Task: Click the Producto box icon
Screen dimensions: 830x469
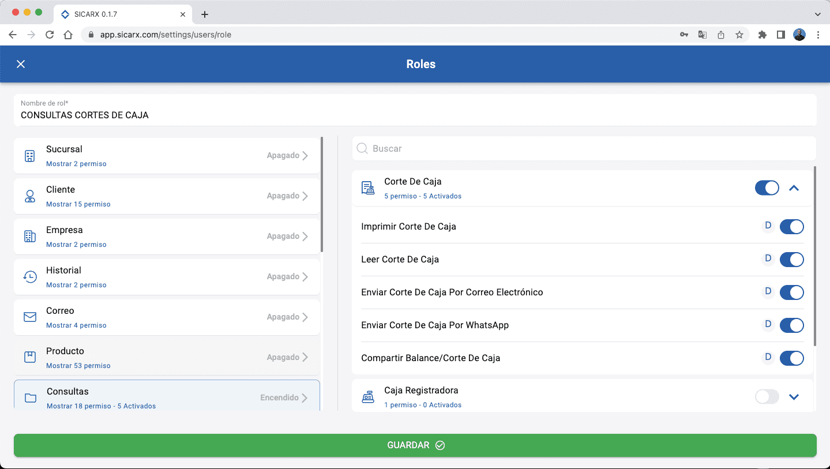Action: coord(30,357)
